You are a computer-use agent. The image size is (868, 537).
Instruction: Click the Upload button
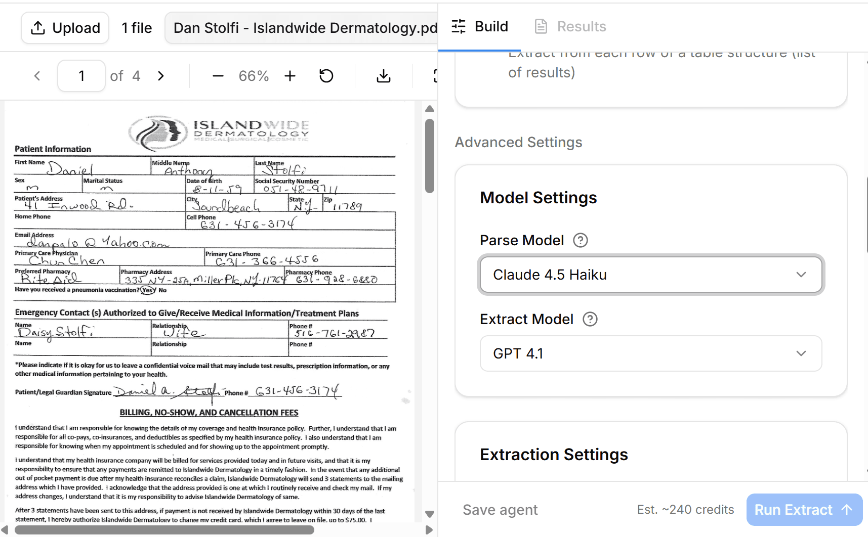pyautogui.click(x=65, y=27)
